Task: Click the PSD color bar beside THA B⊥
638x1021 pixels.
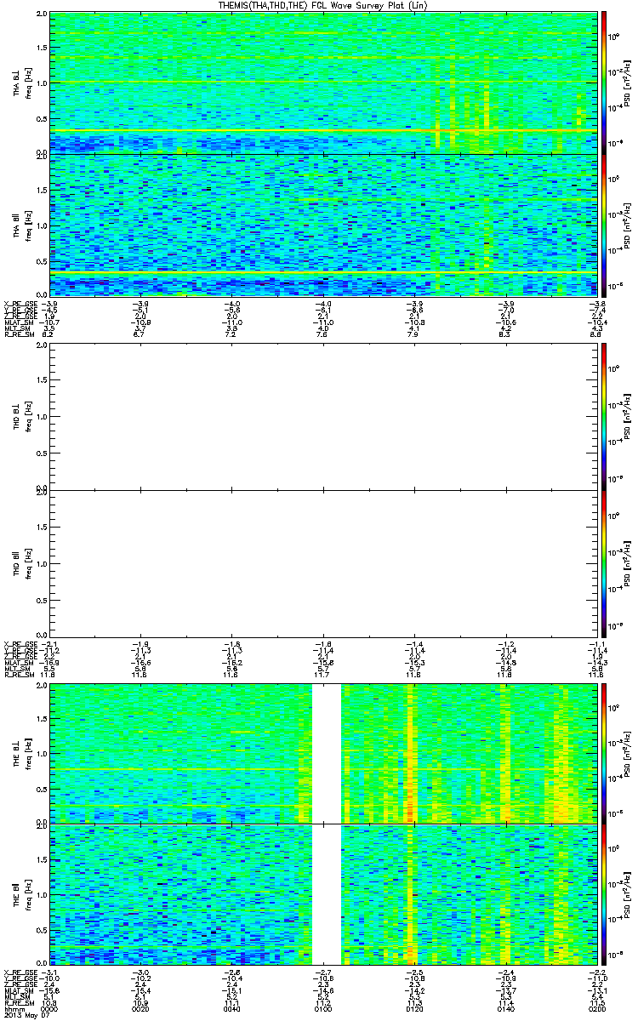Action: (x=605, y=82)
